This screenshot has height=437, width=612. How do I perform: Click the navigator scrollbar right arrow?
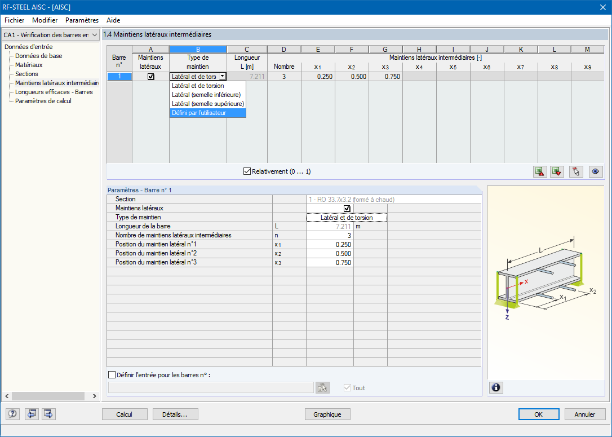tap(94, 396)
